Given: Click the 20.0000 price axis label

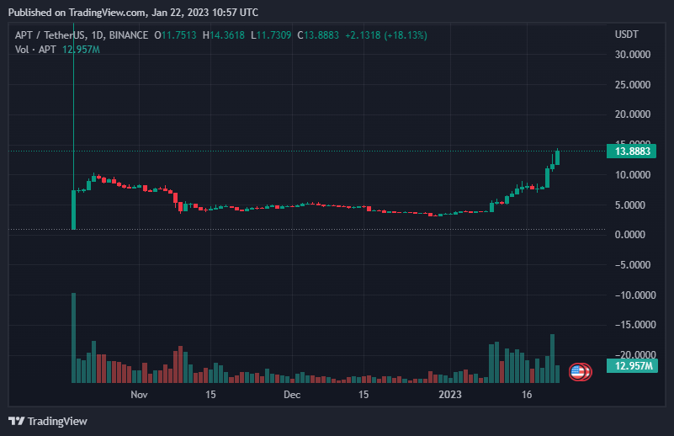Looking at the screenshot, I should coord(632,114).
